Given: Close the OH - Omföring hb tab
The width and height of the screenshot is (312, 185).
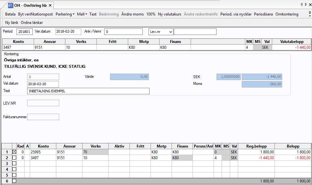Looking at the screenshot, I should (x=50, y=5).
